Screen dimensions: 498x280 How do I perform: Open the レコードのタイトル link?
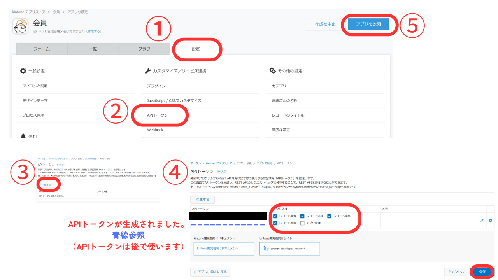[x=288, y=115]
